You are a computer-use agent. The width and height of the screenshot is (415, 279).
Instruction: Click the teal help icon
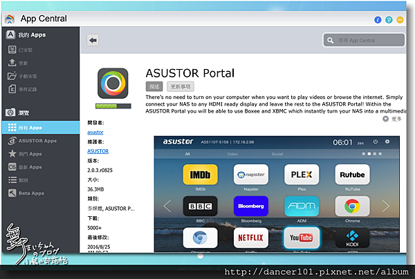(x=389, y=19)
